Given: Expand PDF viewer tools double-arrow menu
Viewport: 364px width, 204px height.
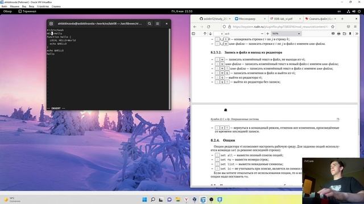Looking at the screenshot, I should pos(357,34).
